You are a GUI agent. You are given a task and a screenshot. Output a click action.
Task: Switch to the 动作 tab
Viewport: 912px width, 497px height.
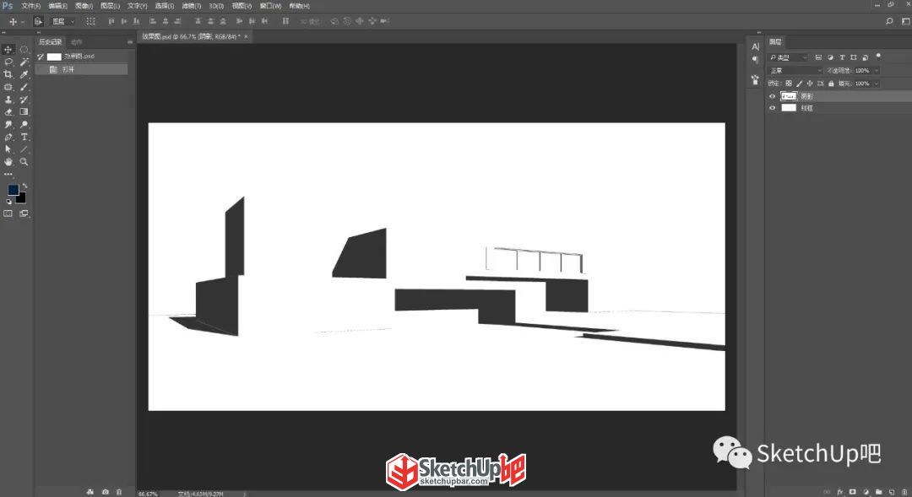pos(76,42)
